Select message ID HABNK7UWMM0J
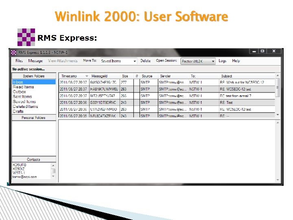The image size is (293, 220). (x=104, y=89)
